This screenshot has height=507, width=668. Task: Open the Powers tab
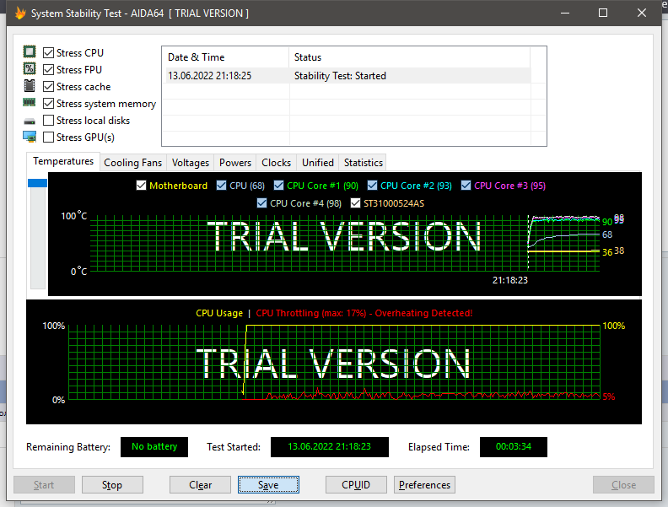click(235, 163)
